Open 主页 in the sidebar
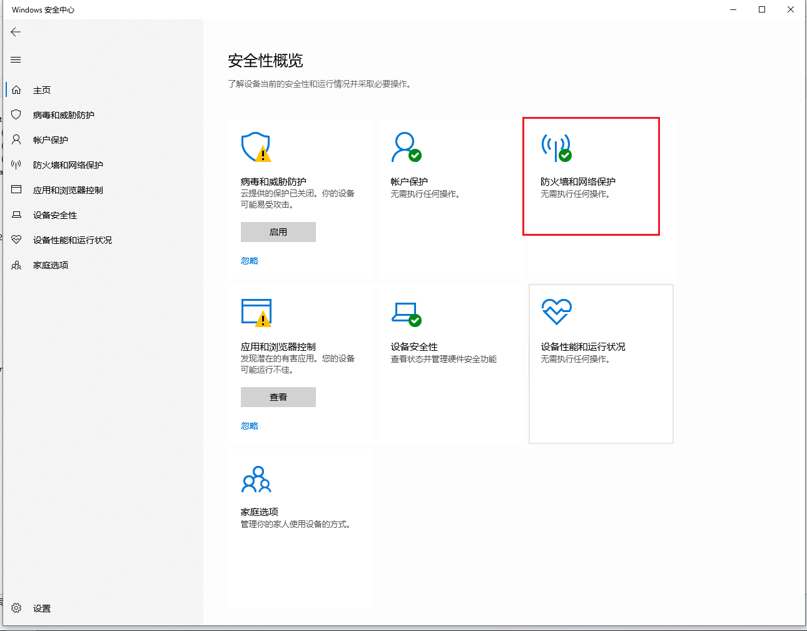This screenshot has height=631, width=807. click(x=42, y=90)
